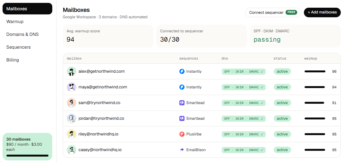
Task: Click active status in alex row
Action: (282, 71)
